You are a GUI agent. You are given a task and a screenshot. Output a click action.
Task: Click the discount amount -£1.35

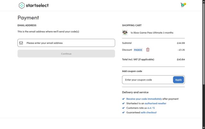(x=181, y=50)
